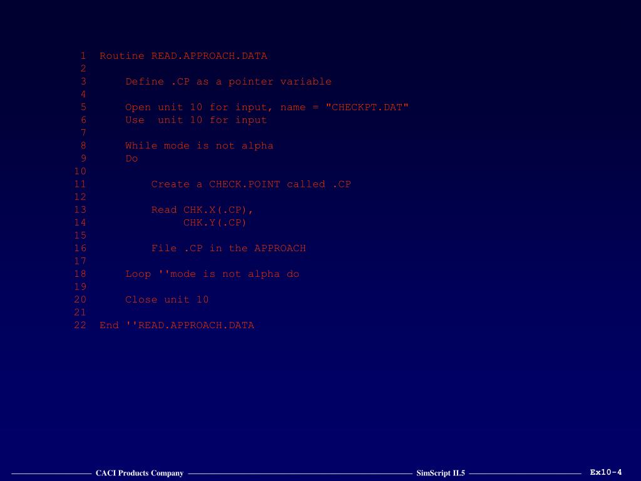Select 'Create a CHECK.POINT called .CP' line
The height and width of the screenshot is (481, 641).
(x=251, y=184)
